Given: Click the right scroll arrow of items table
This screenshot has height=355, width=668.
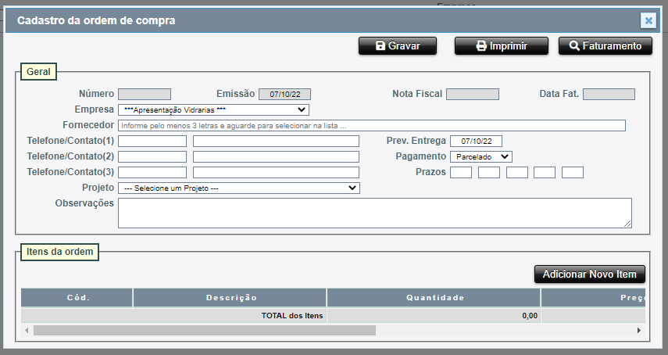Looking at the screenshot, I should 638,331.
